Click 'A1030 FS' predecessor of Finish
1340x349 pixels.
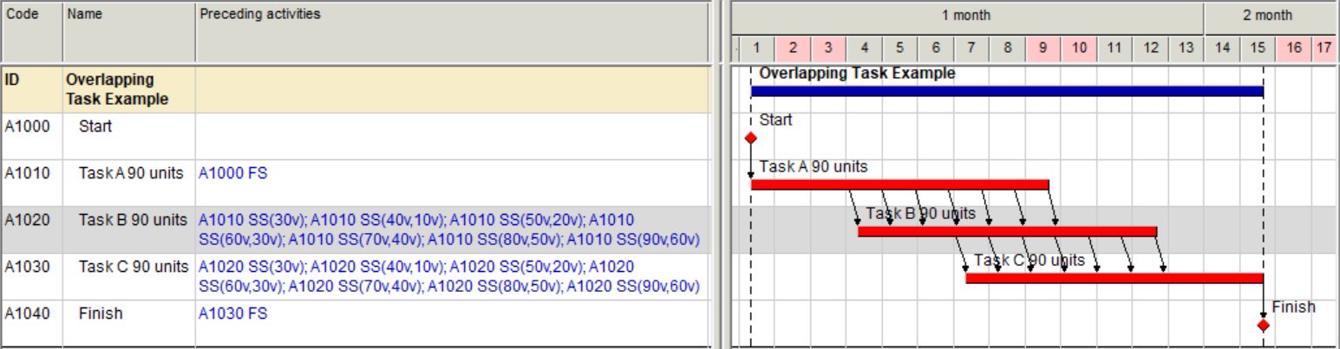tap(233, 313)
